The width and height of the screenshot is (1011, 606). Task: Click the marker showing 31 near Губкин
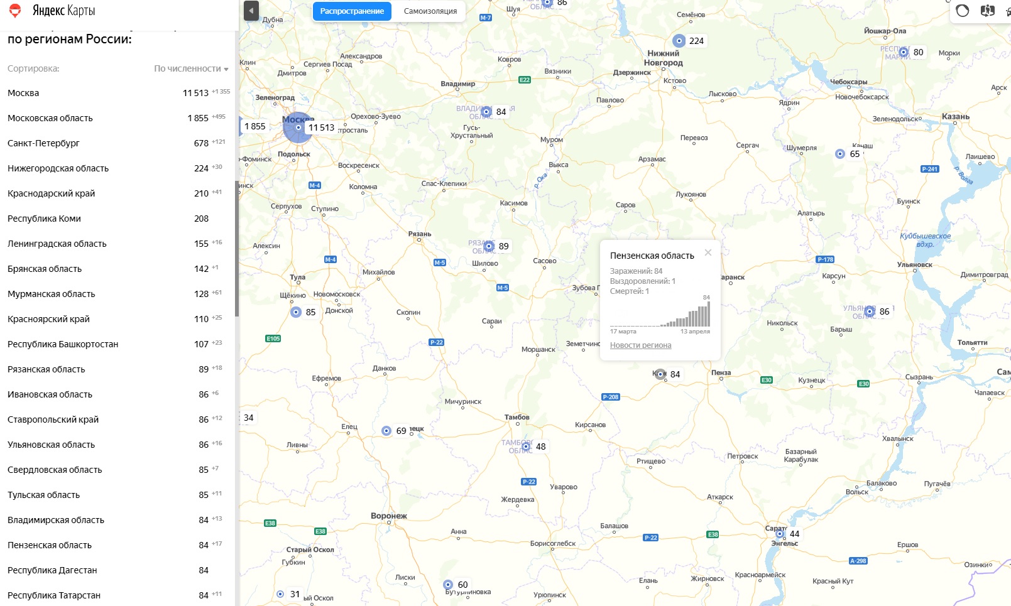click(280, 594)
